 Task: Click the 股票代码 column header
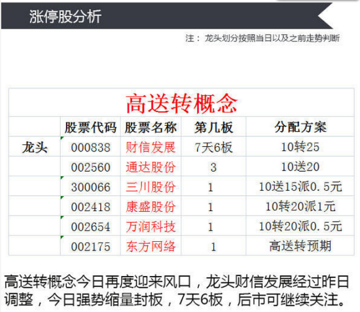point(90,127)
